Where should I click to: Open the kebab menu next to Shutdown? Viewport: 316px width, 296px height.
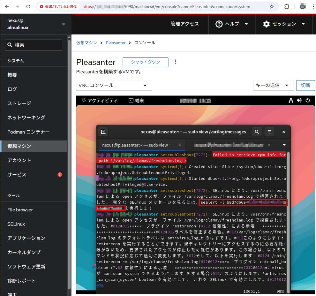pos(176,62)
